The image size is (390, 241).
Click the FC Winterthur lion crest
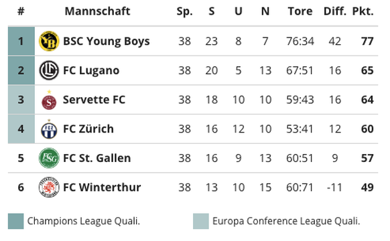(x=49, y=187)
